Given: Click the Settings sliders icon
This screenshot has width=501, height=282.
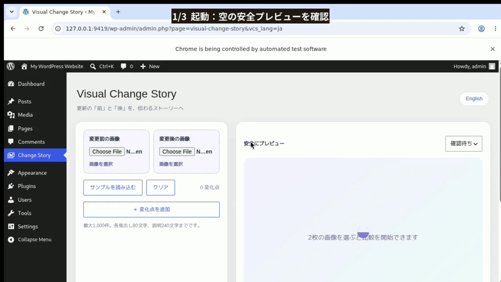Looking at the screenshot, I should tap(11, 226).
